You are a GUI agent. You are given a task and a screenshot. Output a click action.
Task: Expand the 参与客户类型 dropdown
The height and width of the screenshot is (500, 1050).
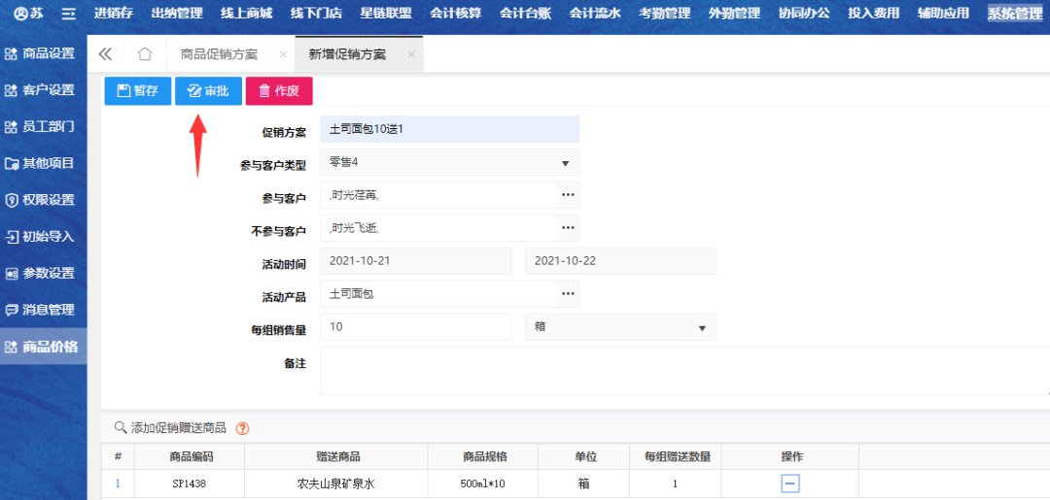point(565,162)
